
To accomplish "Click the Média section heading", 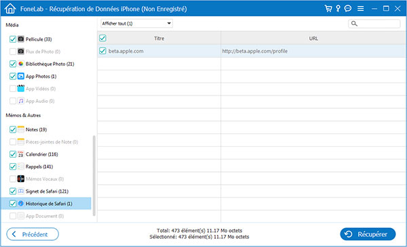I will click(12, 25).
